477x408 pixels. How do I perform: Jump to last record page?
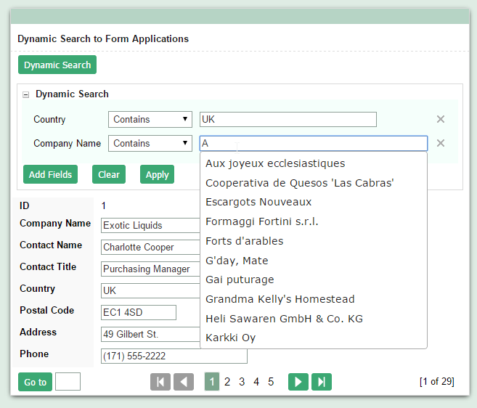(322, 382)
